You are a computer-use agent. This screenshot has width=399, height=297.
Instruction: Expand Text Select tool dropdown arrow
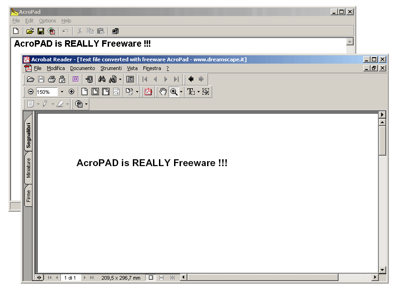(198, 92)
